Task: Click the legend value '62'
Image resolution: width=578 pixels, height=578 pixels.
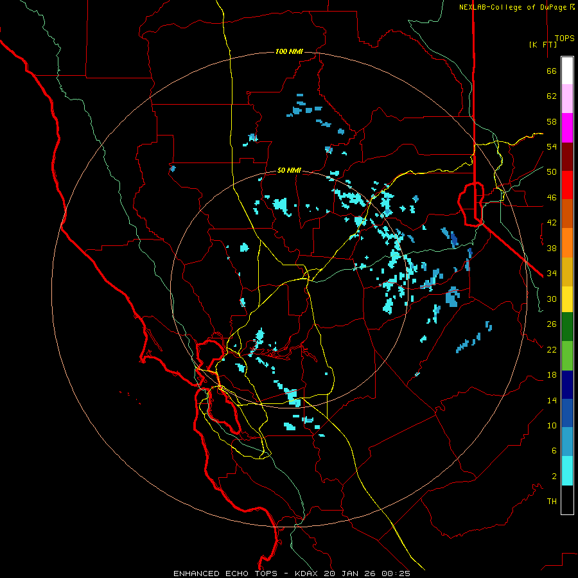Action: point(552,96)
